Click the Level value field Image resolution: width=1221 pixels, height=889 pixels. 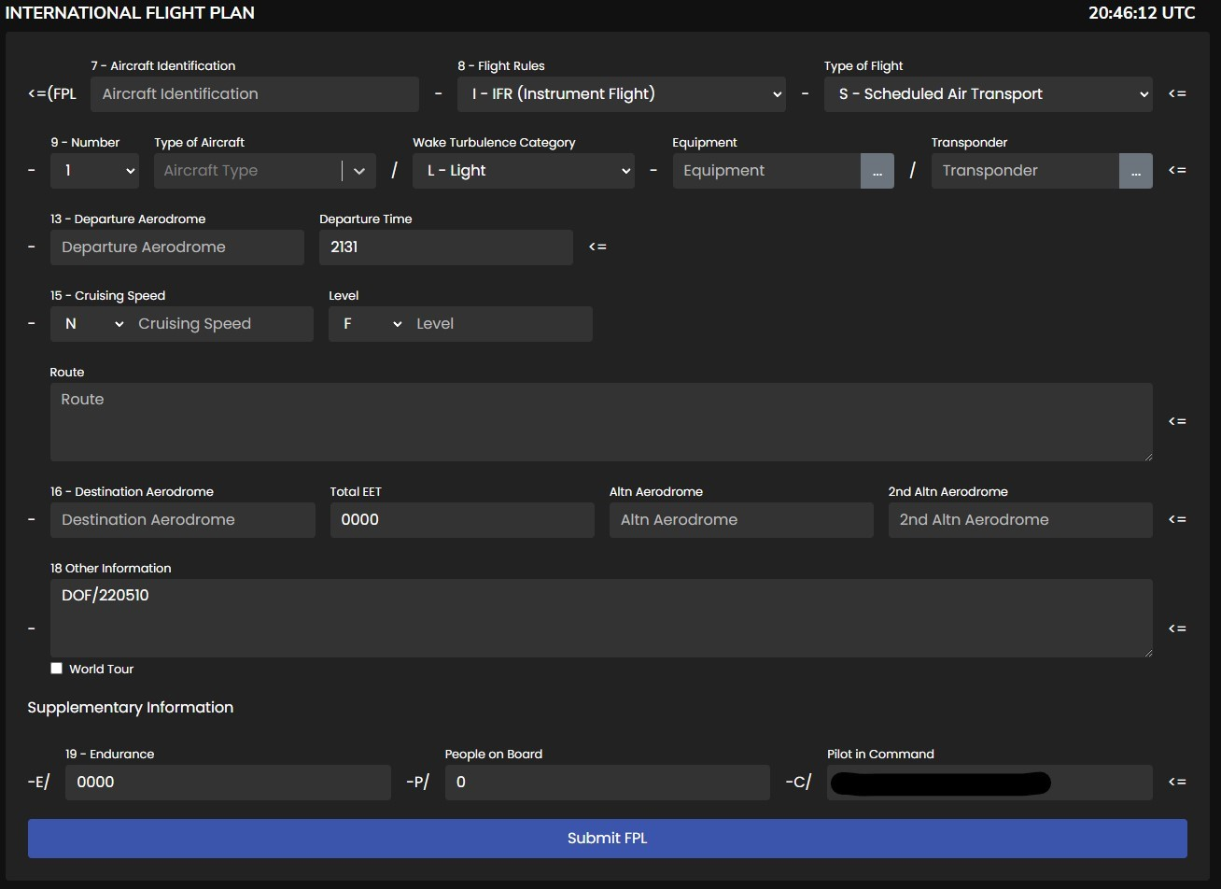click(x=501, y=324)
